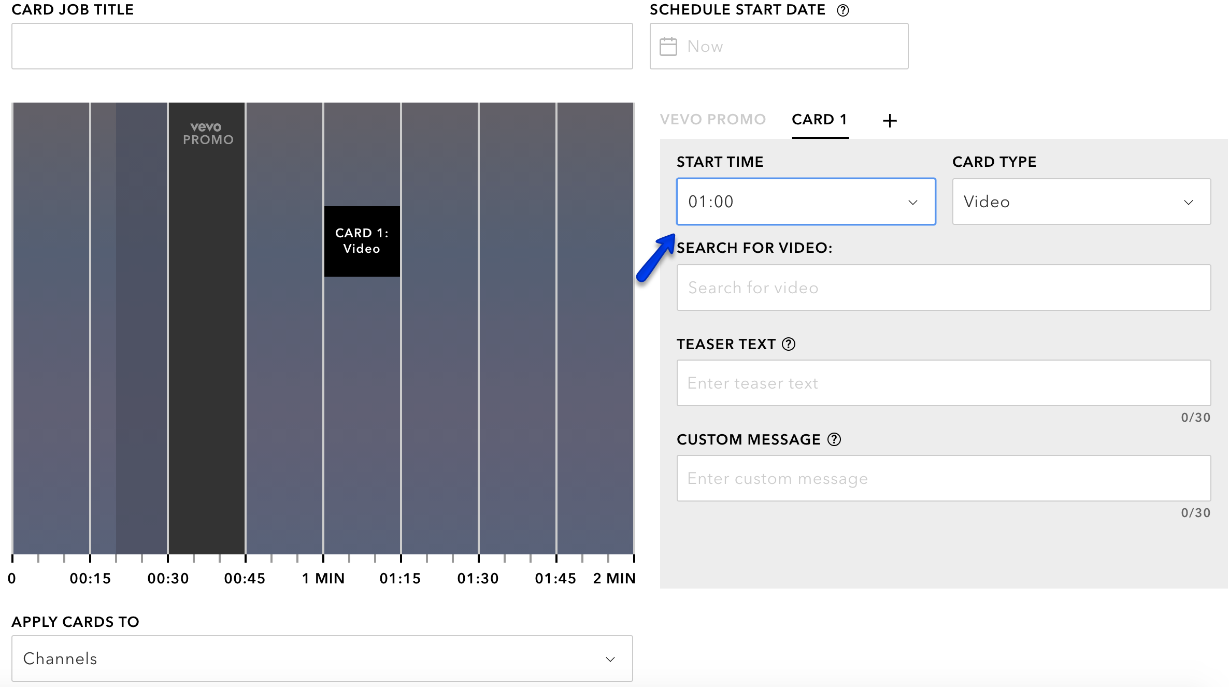
Task: Expand the Apply Cards To Channels dropdown
Action: click(322, 659)
